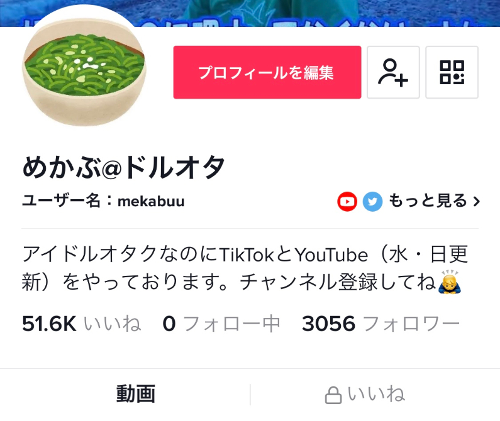Tap the lock icon on いいね tab
500x421 pixels.
333,395
